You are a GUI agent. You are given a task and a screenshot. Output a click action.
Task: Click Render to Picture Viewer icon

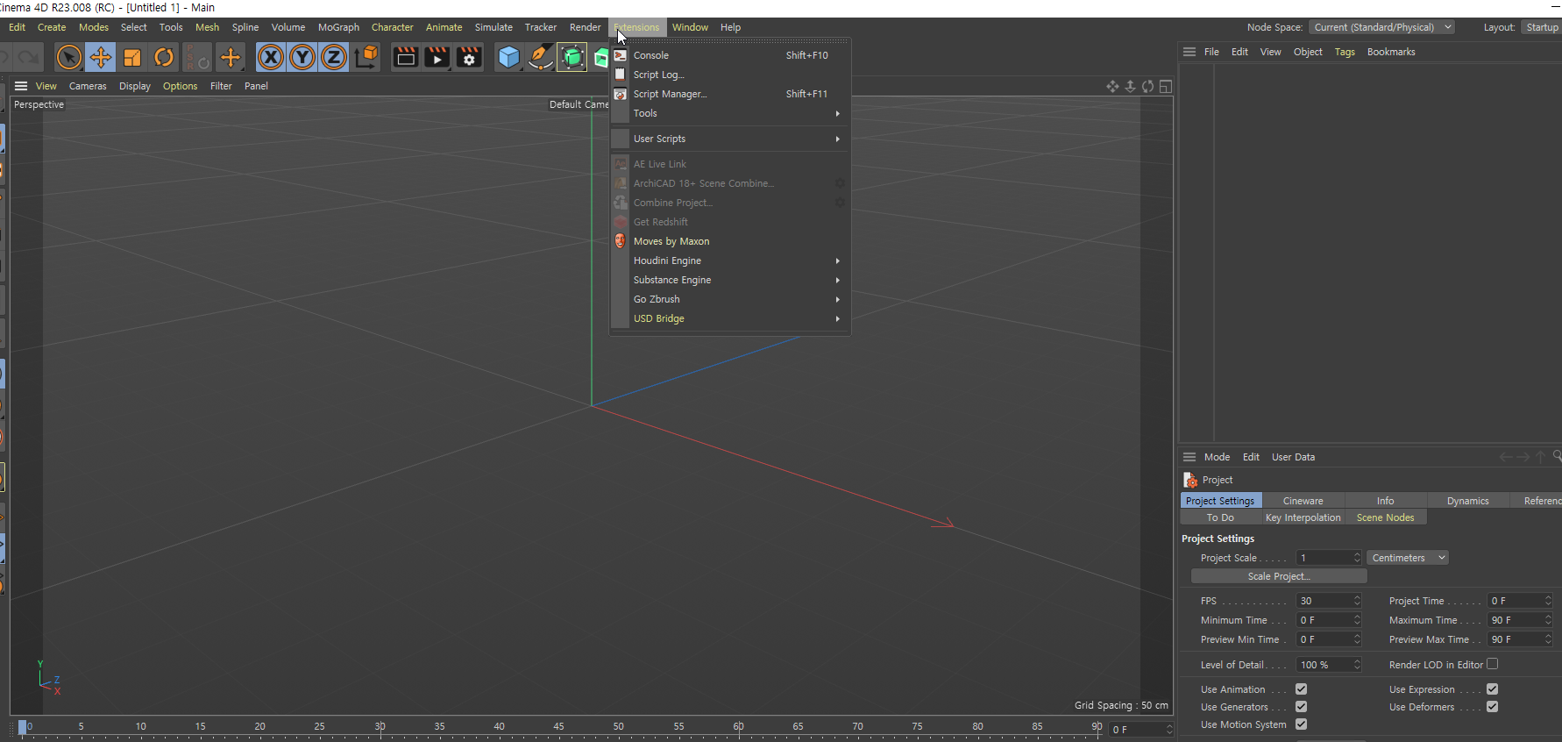437,58
